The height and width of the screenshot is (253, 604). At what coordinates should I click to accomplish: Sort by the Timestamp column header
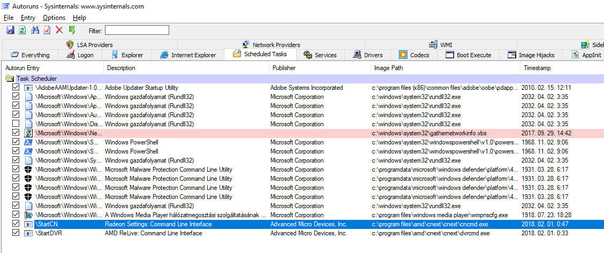point(562,68)
